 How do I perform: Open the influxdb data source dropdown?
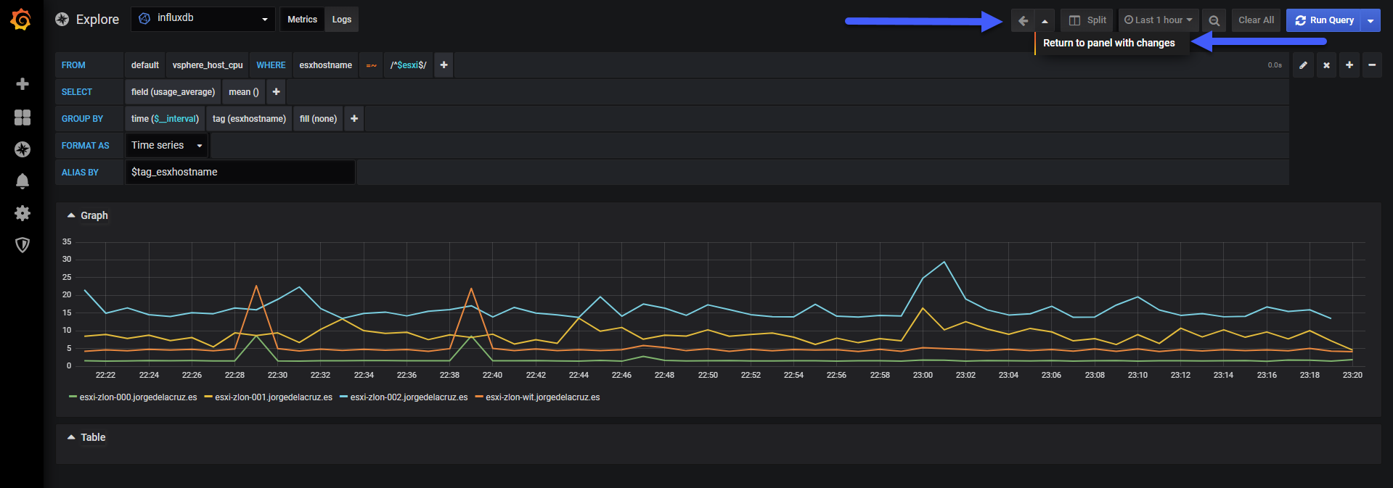(x=203, y=19)
